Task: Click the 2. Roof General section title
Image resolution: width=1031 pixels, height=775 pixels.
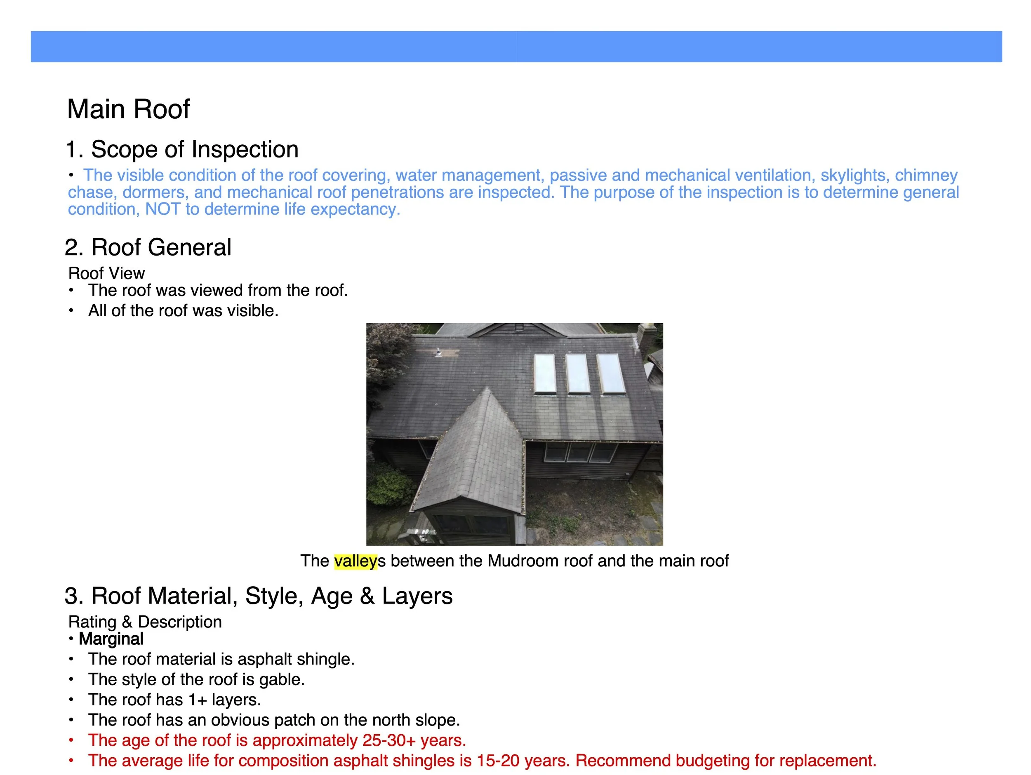Action: pyautogui.click(x=149, y=247)
